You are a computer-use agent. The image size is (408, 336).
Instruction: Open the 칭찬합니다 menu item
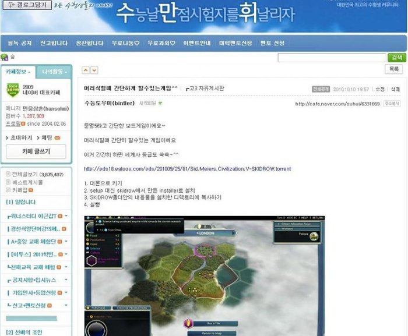coord(90,43)
